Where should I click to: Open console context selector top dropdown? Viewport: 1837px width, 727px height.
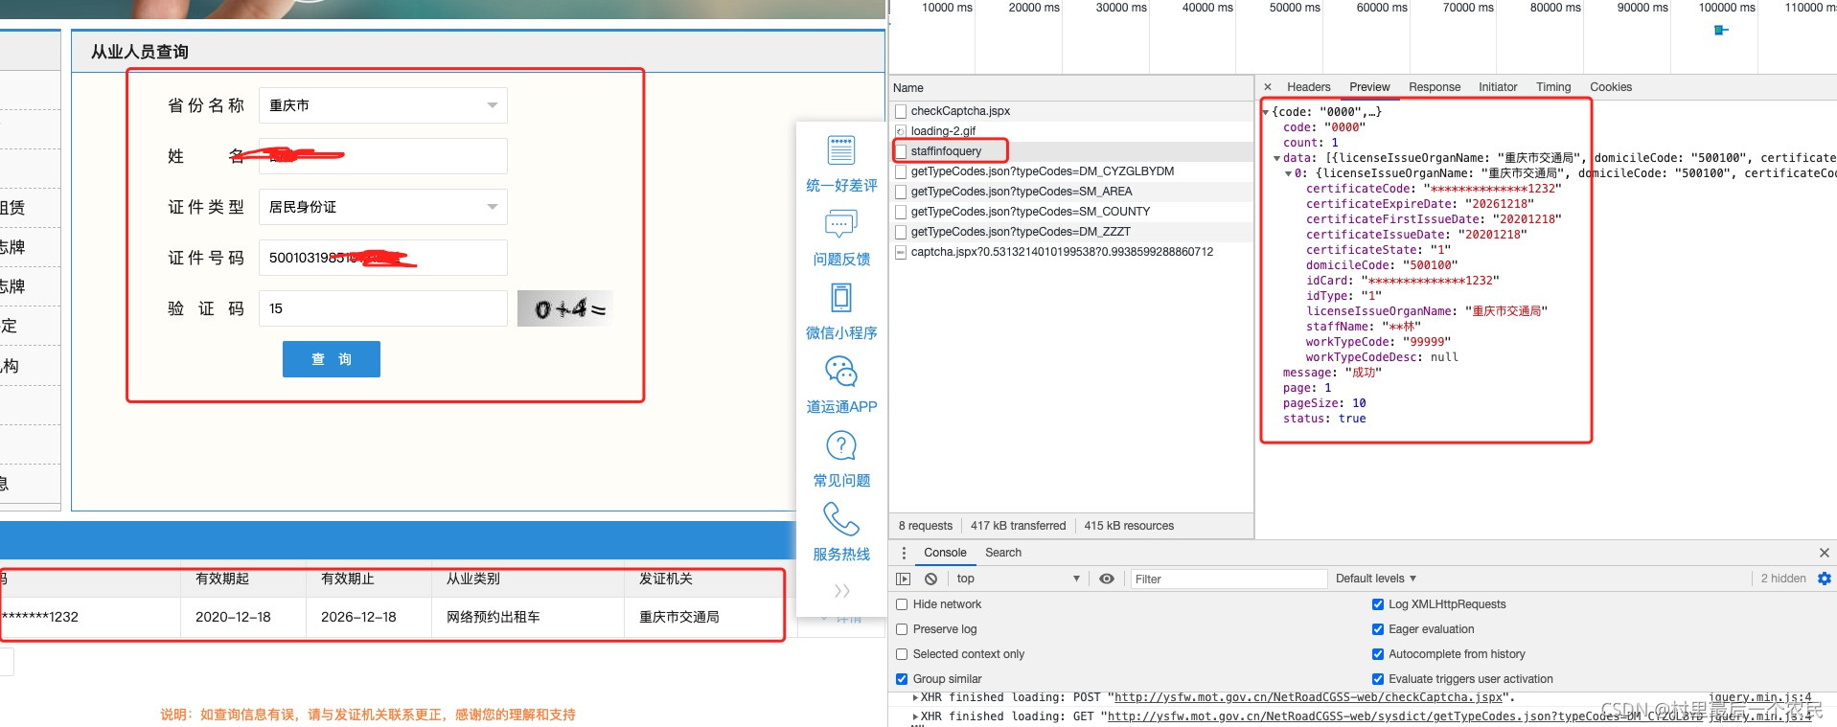point(1018,579)
